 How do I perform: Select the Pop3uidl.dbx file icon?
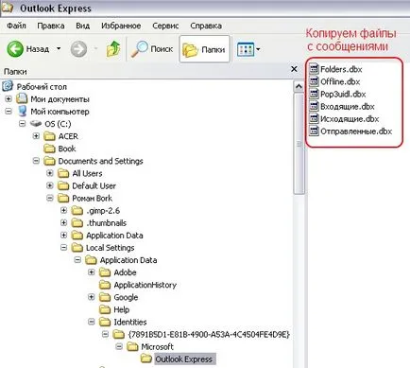click(x=314, y=94)
